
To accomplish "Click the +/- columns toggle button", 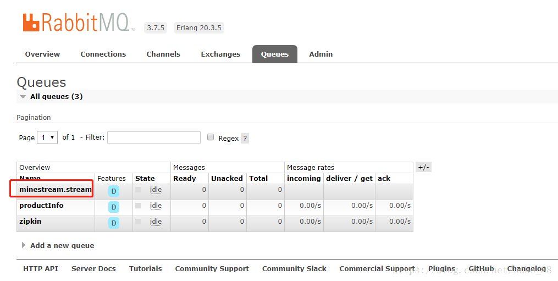I will (423, 167).
